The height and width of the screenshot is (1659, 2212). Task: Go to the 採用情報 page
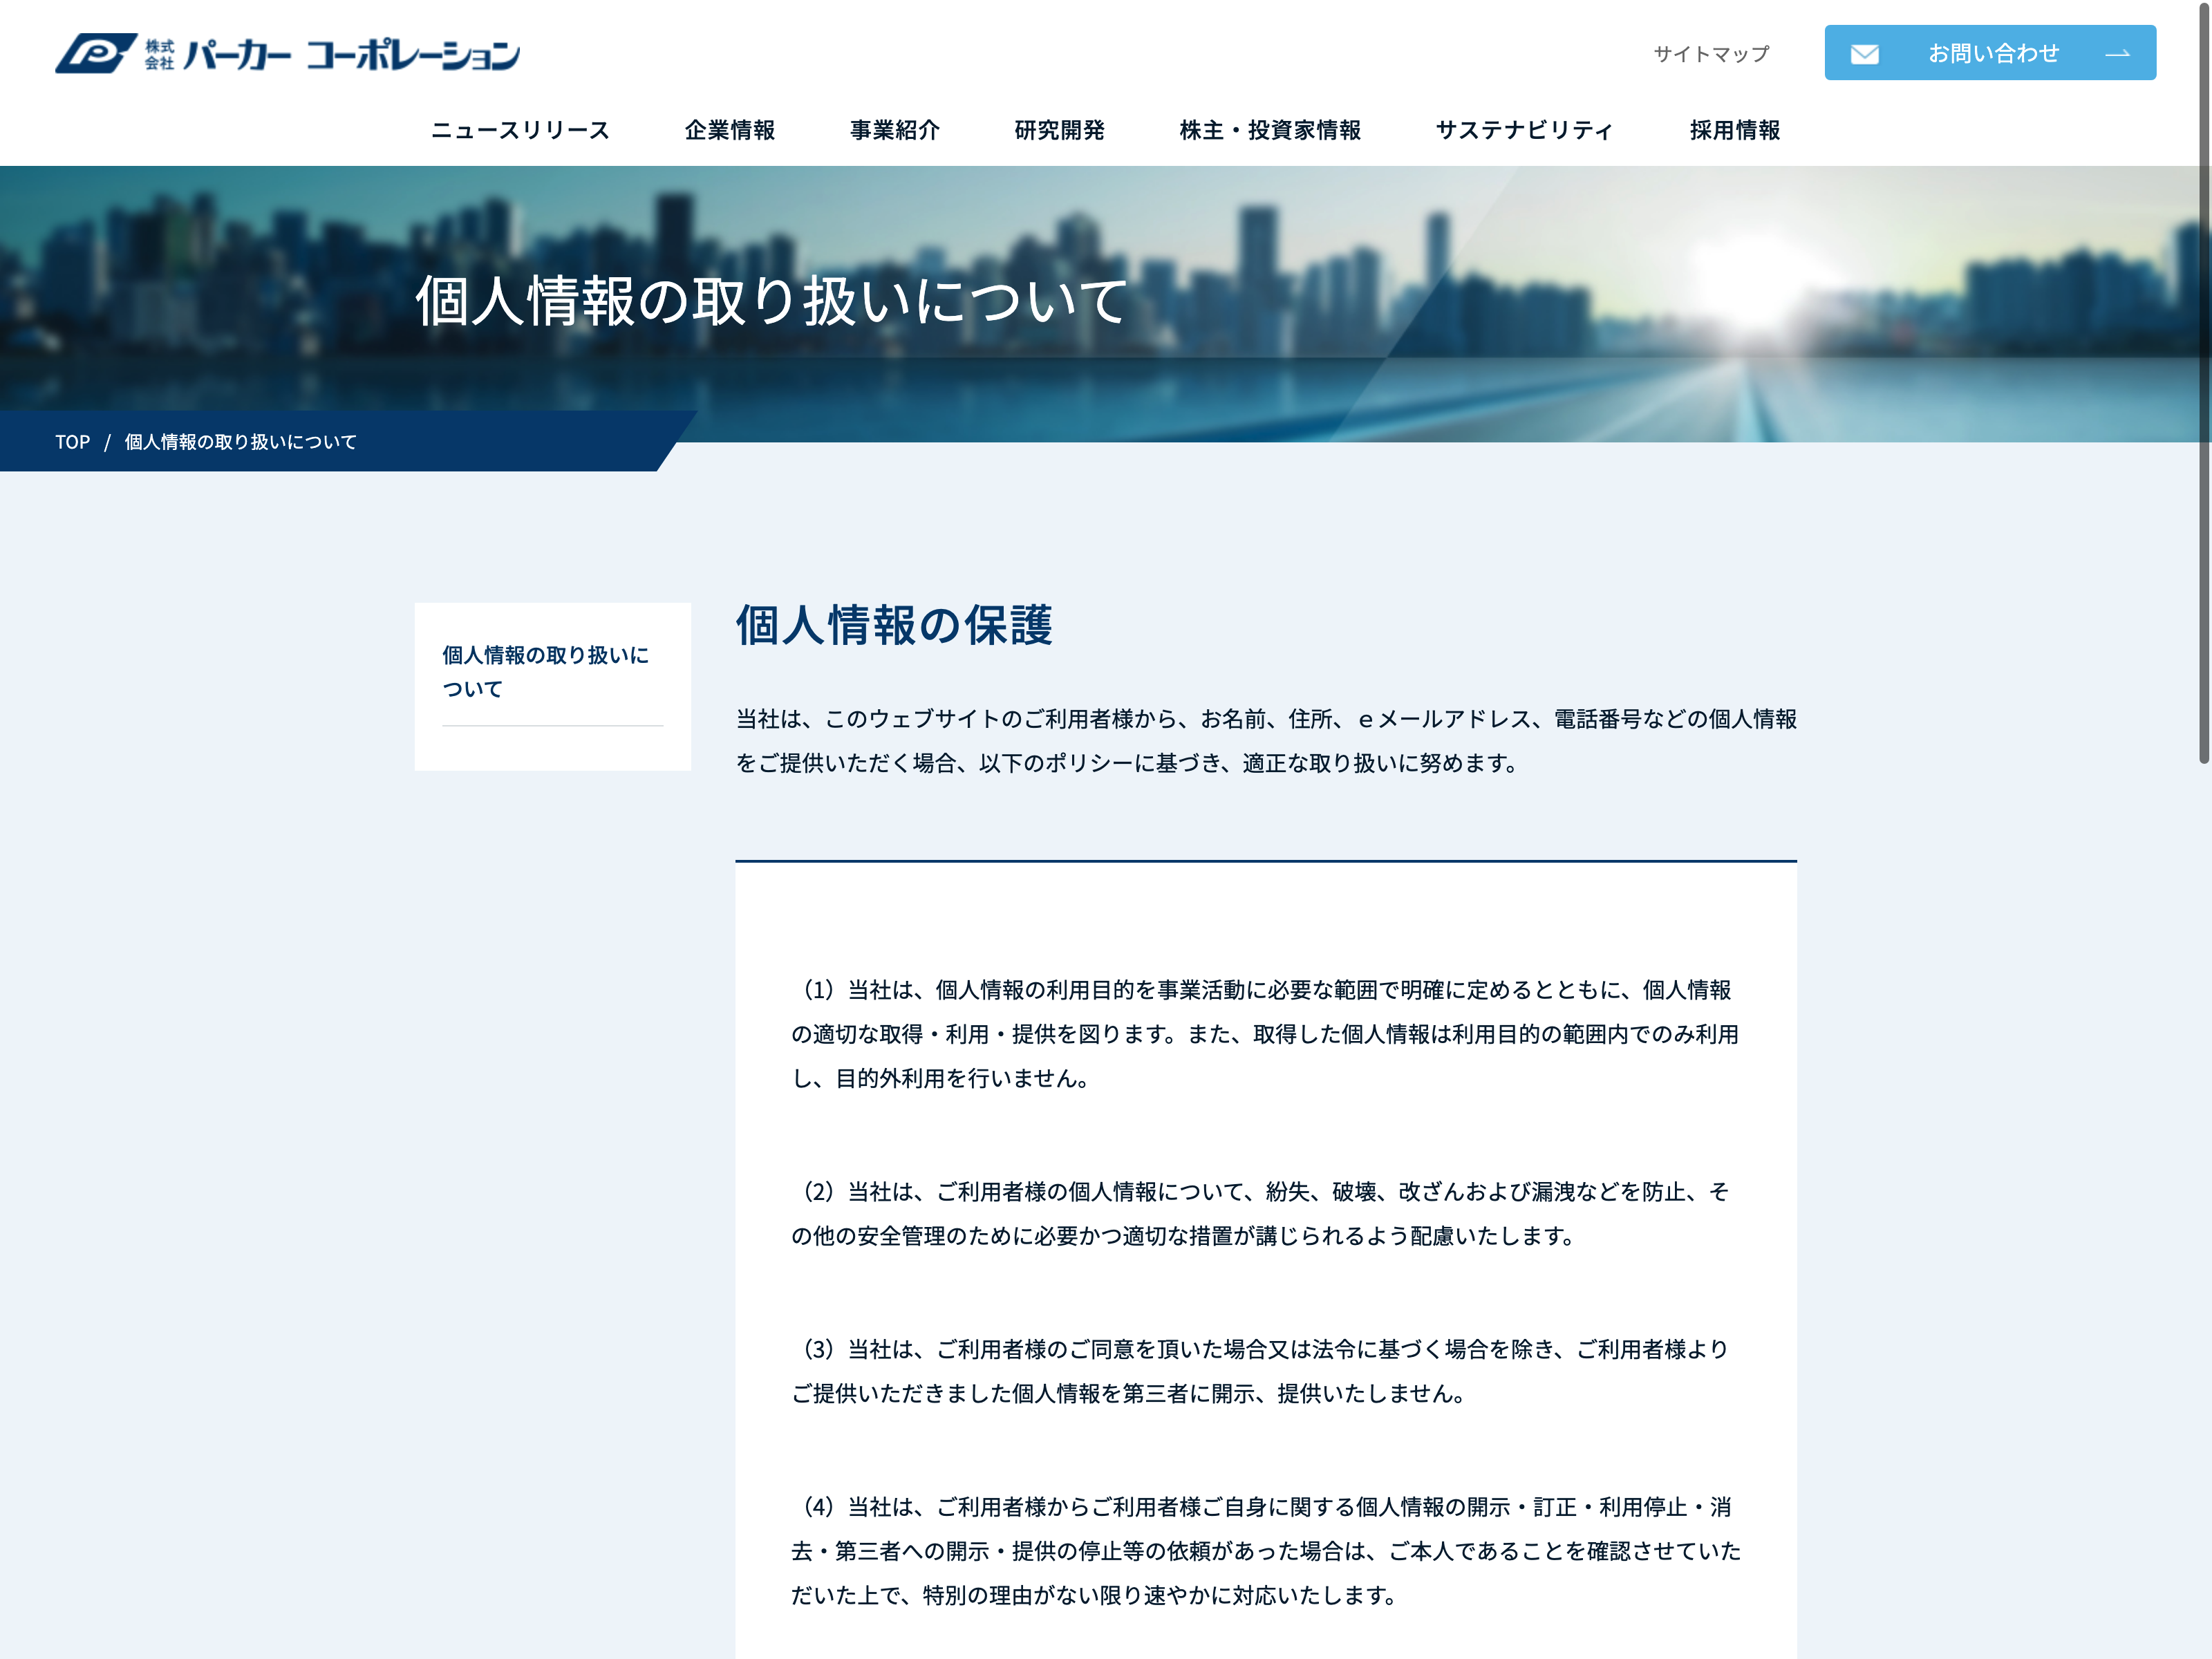pos(1735,130)
